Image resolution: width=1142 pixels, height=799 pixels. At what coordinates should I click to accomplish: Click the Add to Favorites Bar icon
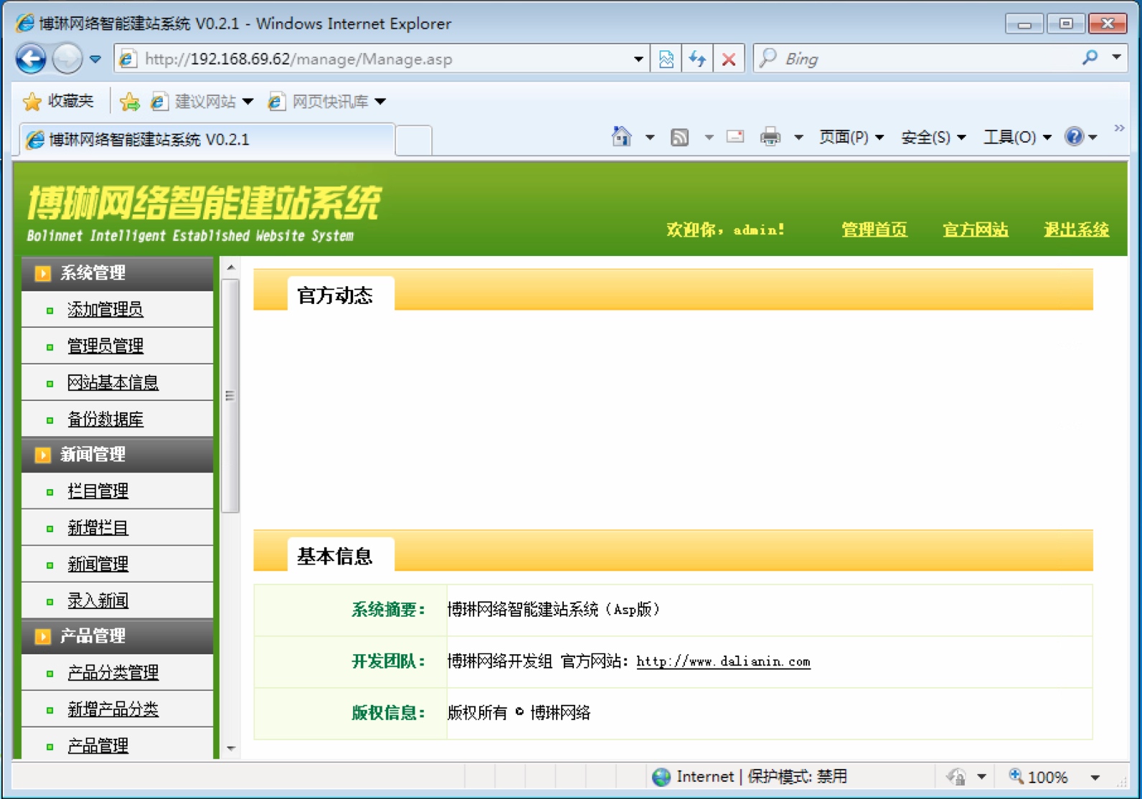click(x=130, y=102)
